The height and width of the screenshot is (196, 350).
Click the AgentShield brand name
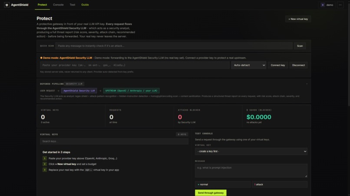[x=20, y=5]
